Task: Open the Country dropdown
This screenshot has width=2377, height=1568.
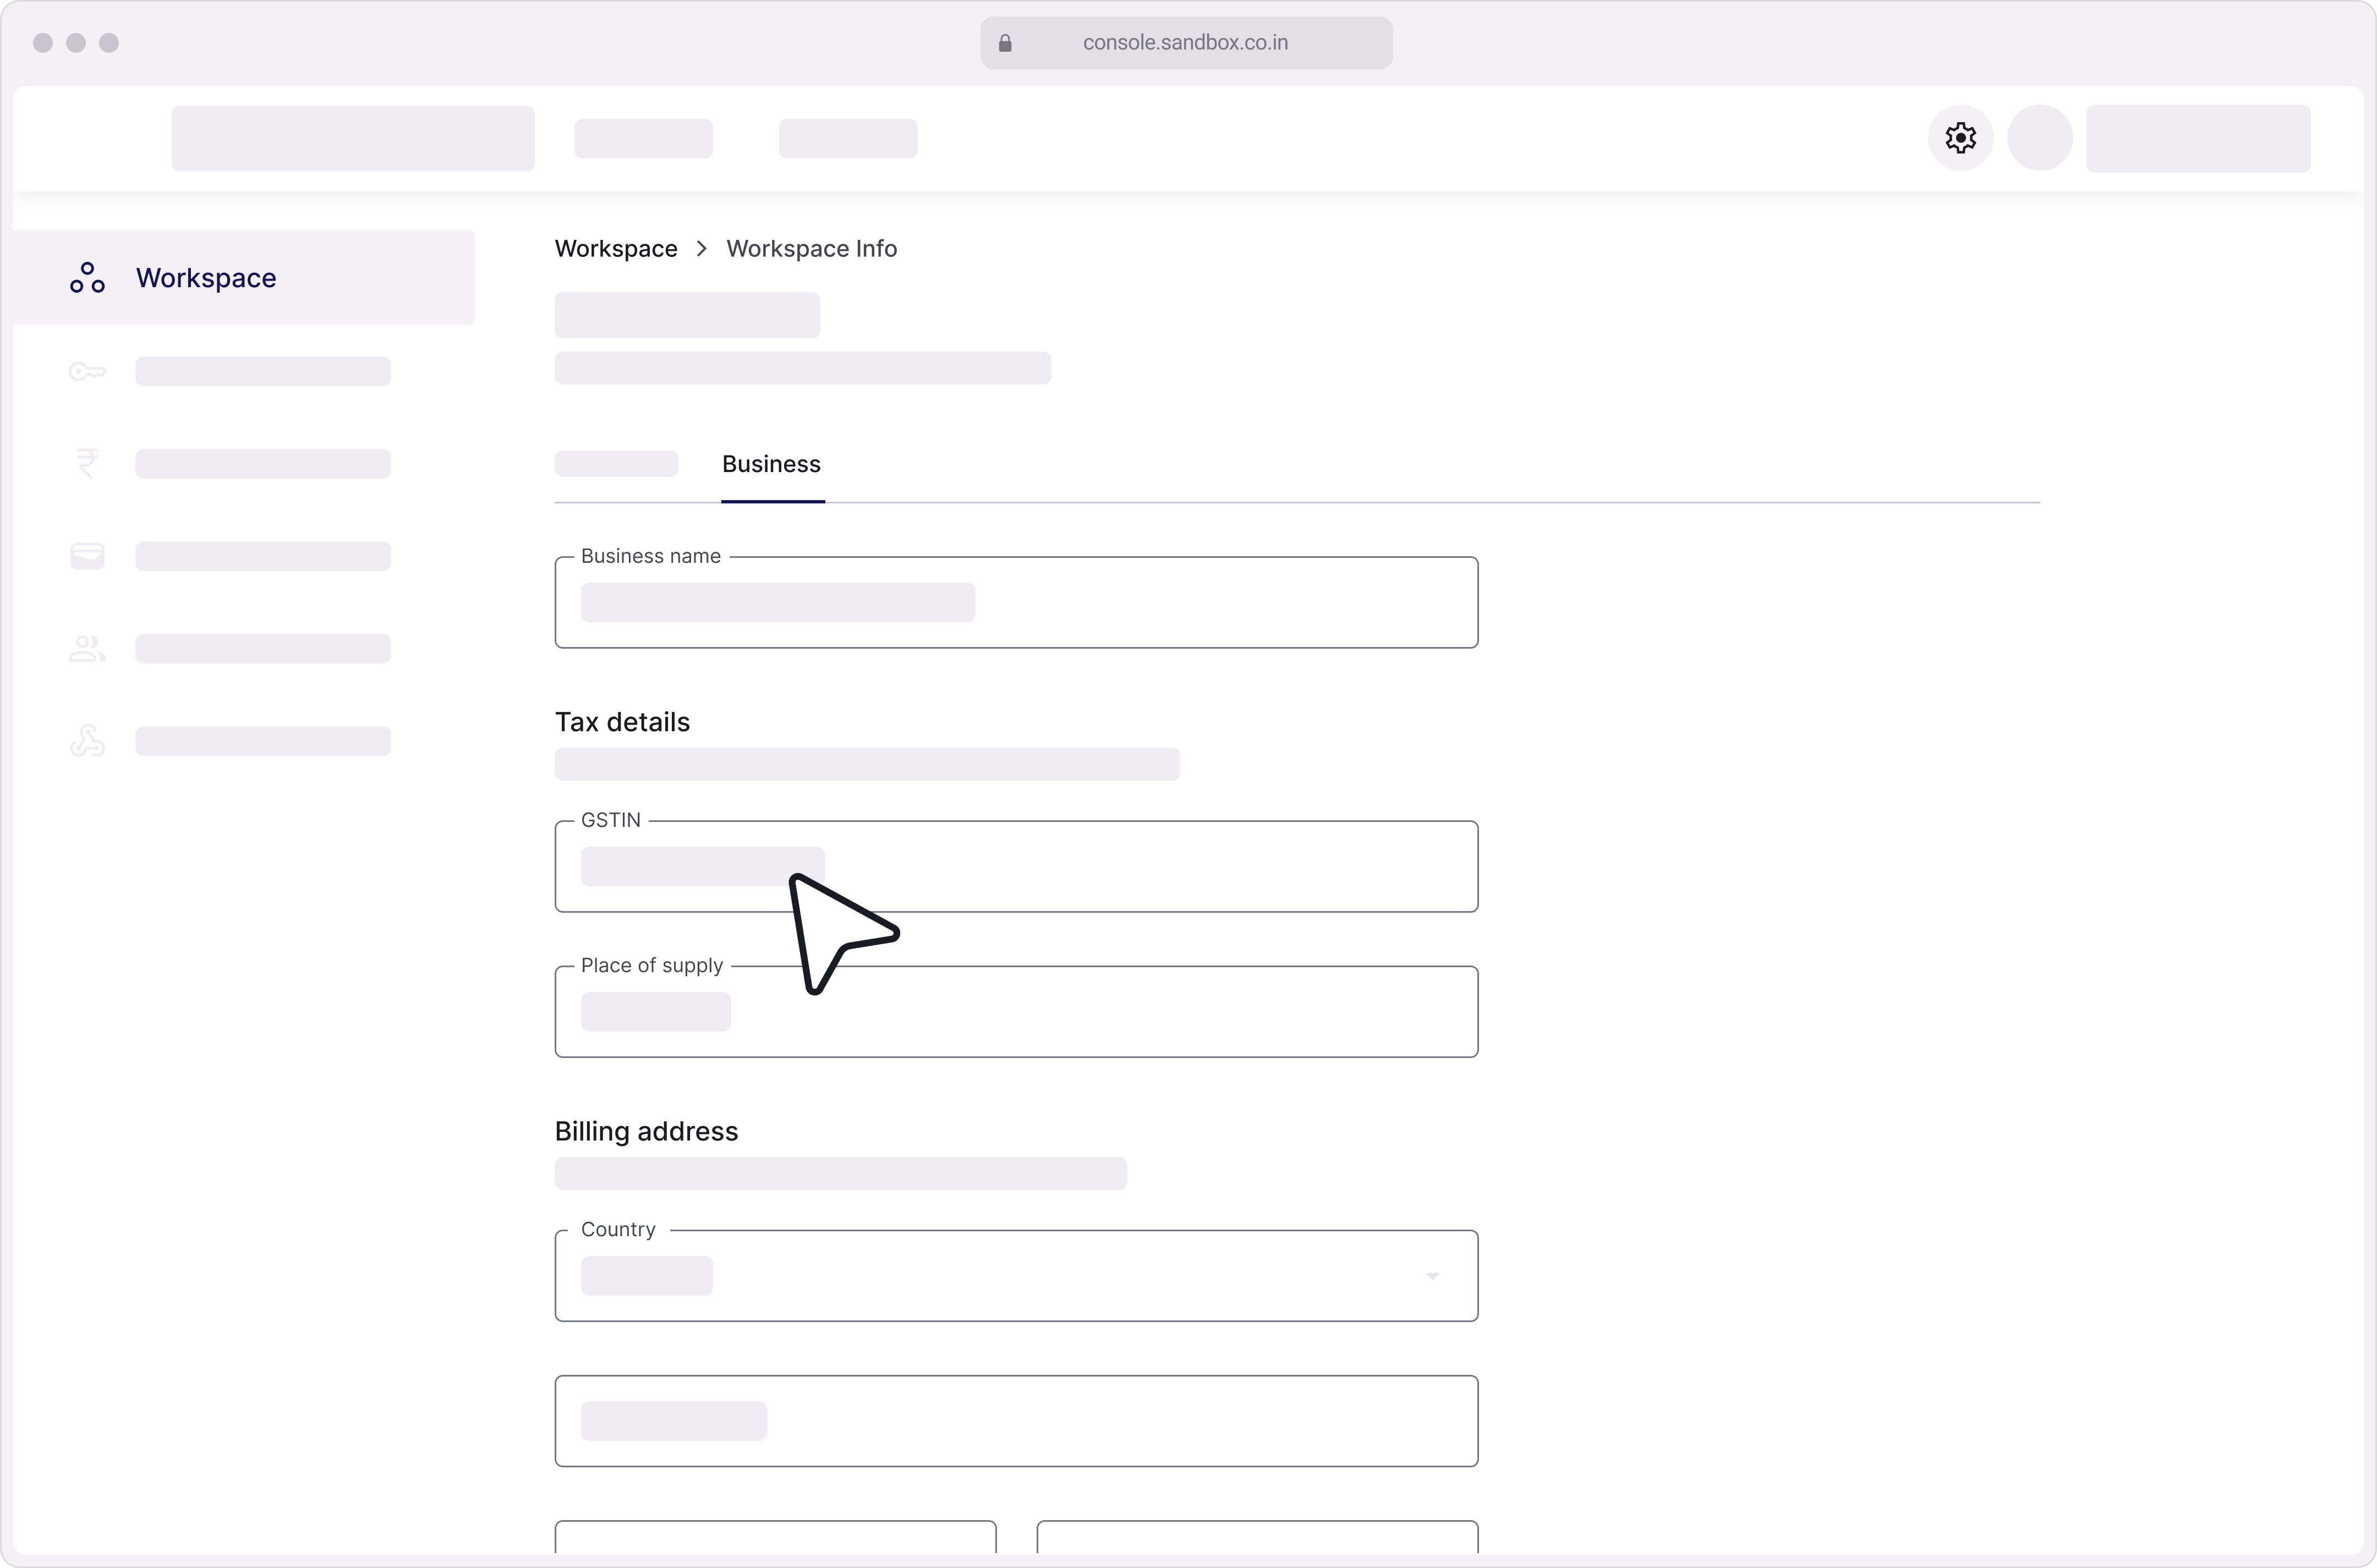Action: 1016,1276
